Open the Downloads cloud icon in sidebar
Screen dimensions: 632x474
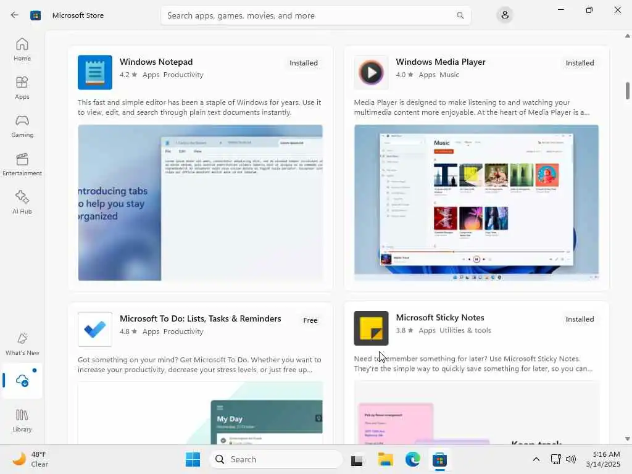22,380
